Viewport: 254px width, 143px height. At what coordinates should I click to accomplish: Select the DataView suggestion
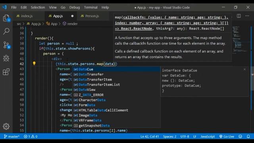pyautogui.click(x=116, y=90)
